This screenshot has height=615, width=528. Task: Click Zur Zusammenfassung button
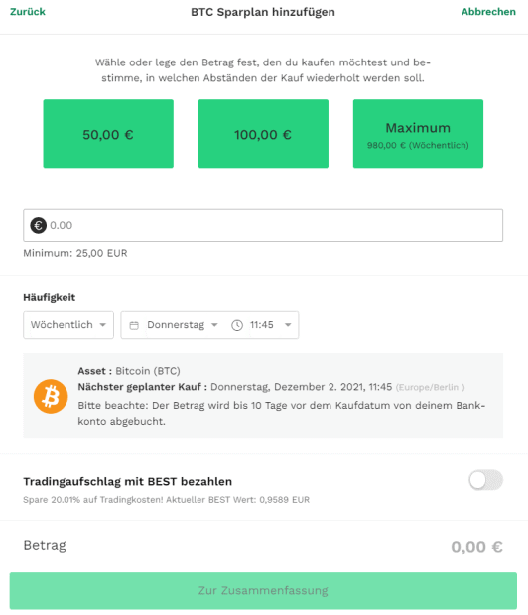(x=263, y=590)
